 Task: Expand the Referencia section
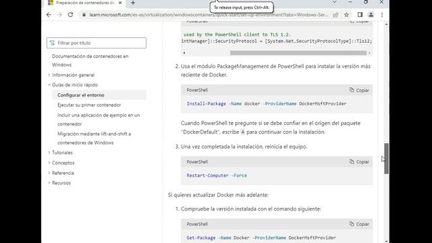tap(61, 173)
